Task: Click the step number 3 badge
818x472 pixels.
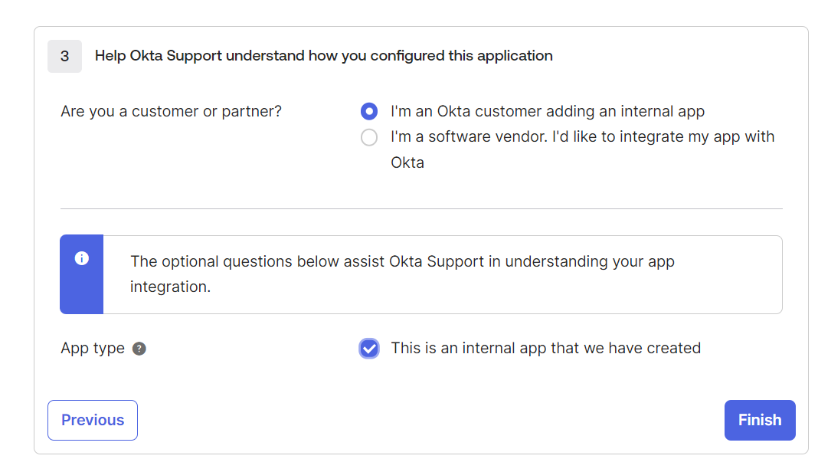Action: pos(64,56)
